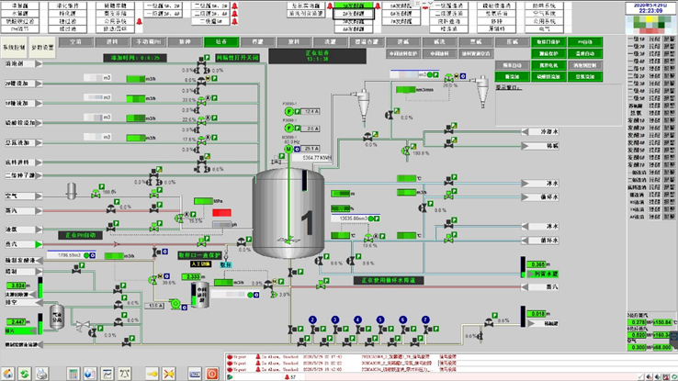The width and height of the screenshot is (678, 381).
Task: Click the agitator motor on fermenter tank 1
Action: [x=287, y=147]
